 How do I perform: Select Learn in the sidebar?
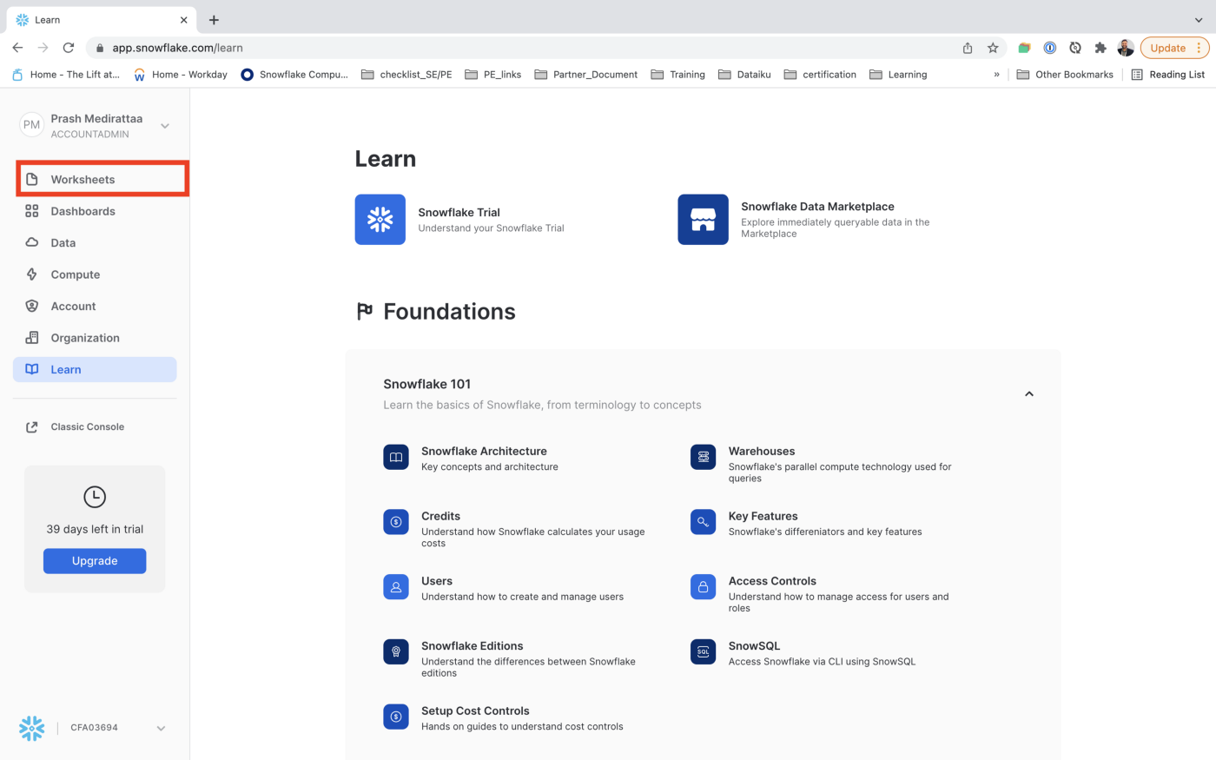66,369
